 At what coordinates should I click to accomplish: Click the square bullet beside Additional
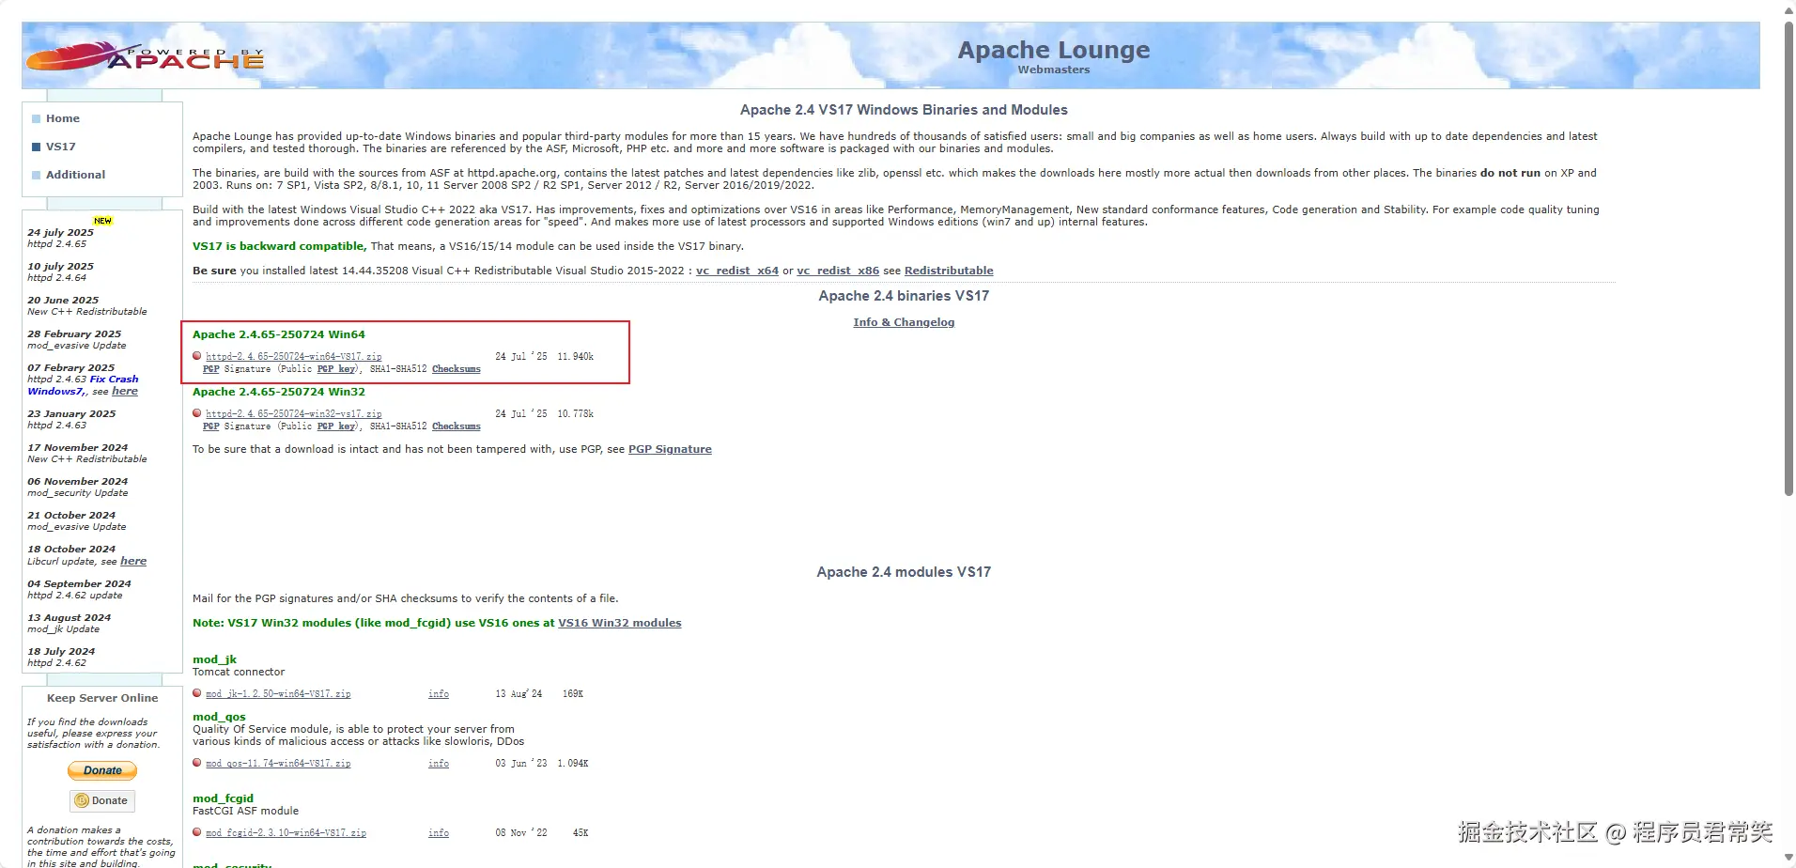point(37,175)
